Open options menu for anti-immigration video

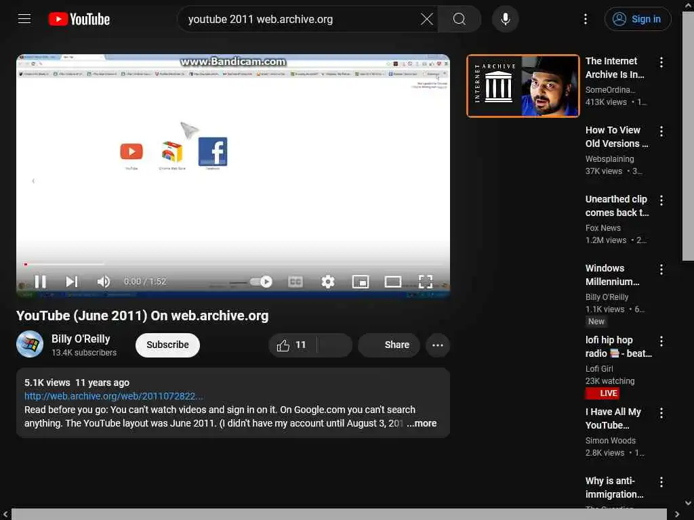(x=661, y=482)
